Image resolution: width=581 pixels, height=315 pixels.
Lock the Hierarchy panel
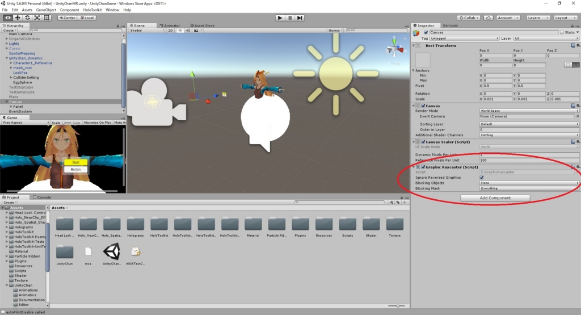[118, 26]
